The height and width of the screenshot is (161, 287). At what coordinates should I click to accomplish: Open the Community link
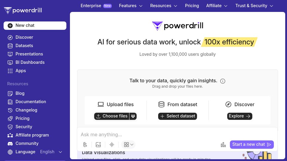[27, 144]
